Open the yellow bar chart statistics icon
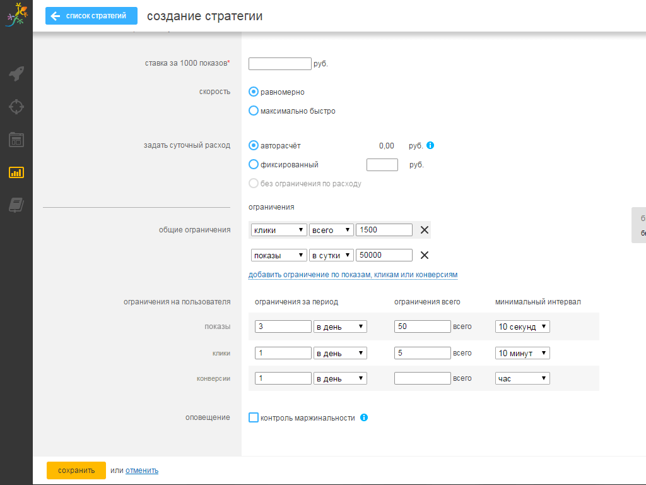Image resolution: width=646 pixels, height=485 pixels. 16,172
